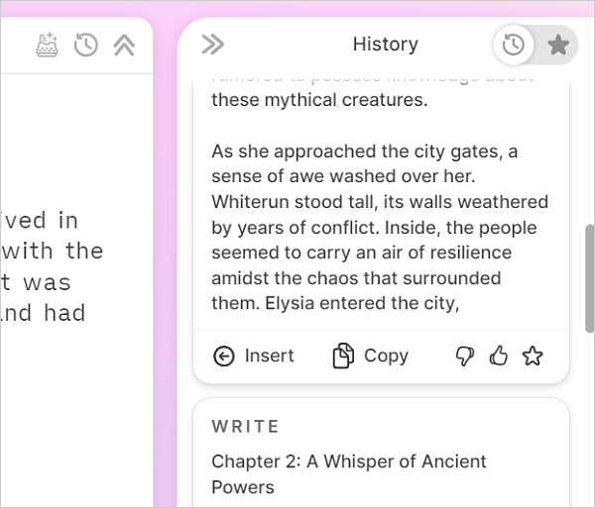
Task: Click the Insert button label
Action: pos(269,356)
